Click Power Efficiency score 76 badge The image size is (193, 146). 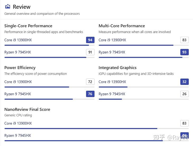90,94
